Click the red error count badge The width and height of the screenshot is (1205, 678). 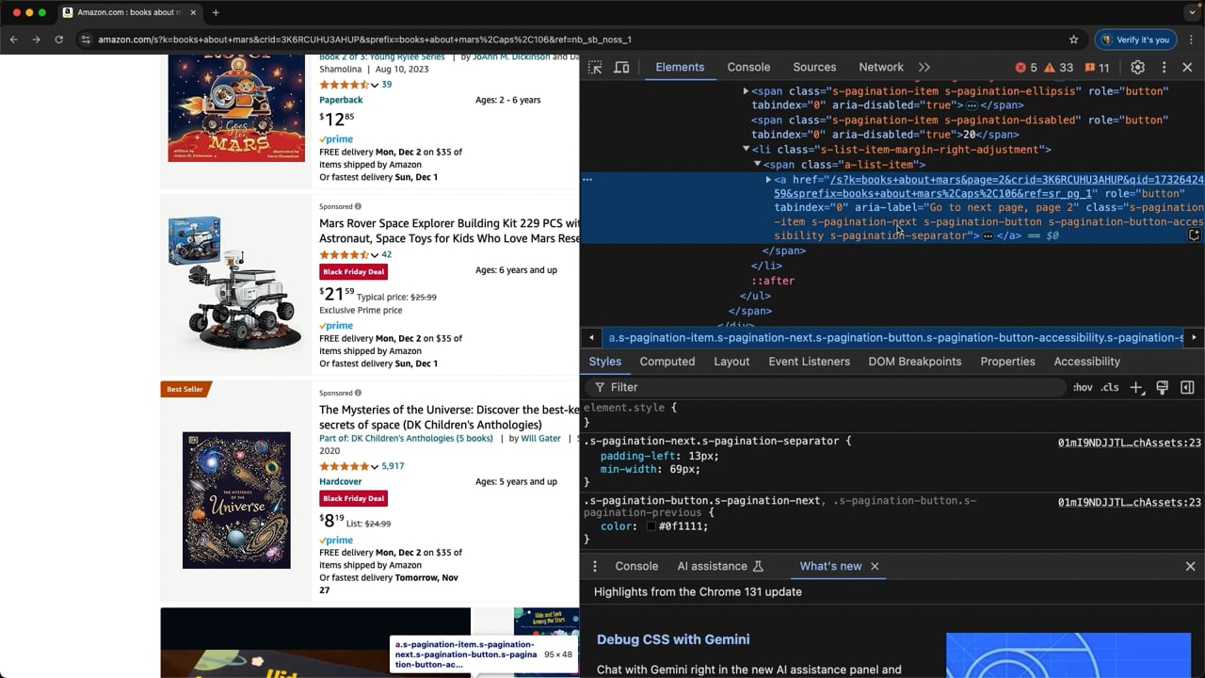click(1025, 68)
